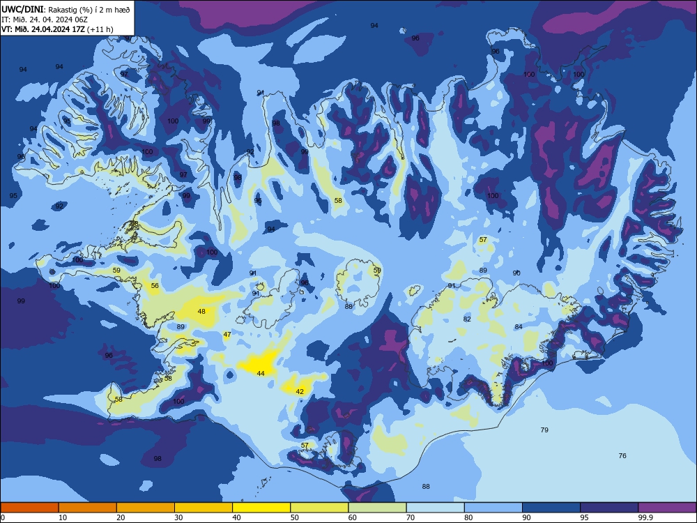Select the bright yellow 40–50 legend swatch
The height and width of the screenshot is (523, 697).
pos(261,508)
